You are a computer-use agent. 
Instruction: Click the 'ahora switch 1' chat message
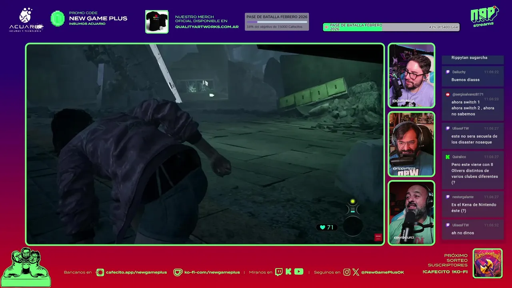473,108
